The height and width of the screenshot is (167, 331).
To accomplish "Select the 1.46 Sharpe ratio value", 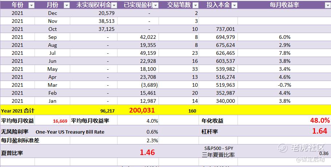I will 147,152.
